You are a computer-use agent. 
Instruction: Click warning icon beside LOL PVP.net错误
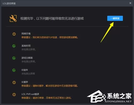14,95
